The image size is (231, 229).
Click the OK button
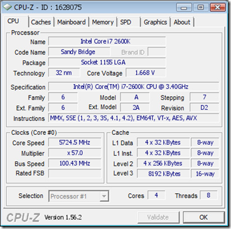(203, 217)
